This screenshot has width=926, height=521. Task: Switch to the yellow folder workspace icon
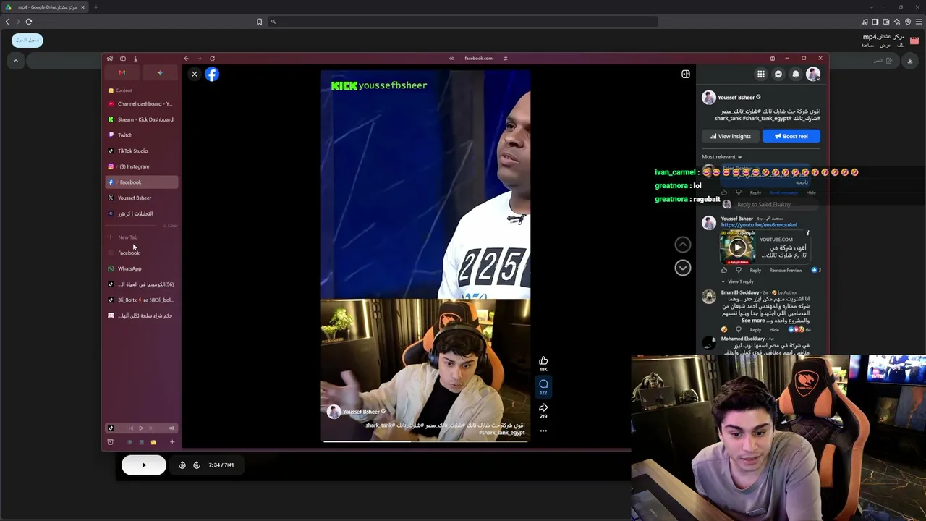[153, 442]
